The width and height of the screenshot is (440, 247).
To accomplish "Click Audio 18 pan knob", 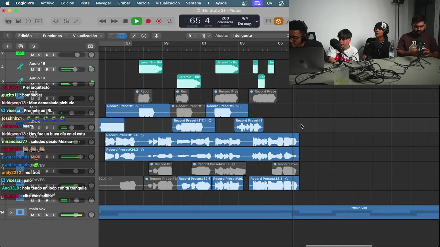I will (91, 69).
